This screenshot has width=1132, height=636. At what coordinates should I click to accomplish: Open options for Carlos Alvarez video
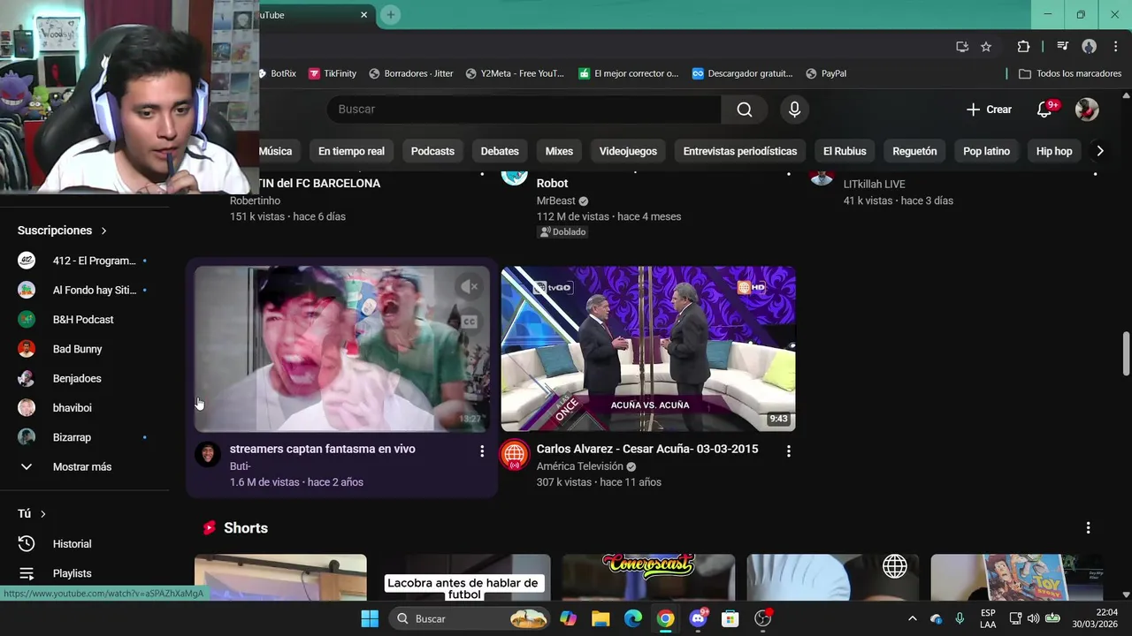[x=789, y=451]
